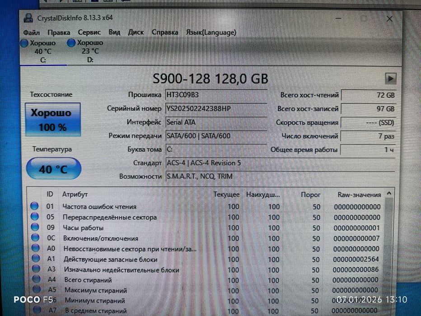Open the Диск menu
This screenshot has width=421, height=316.
coord(136,32)
